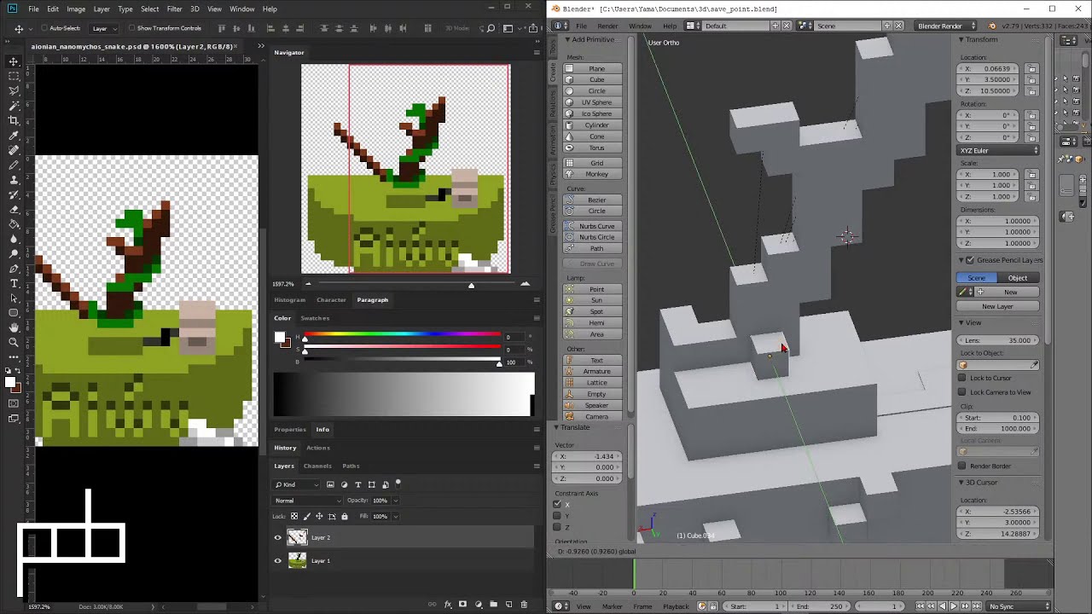Create a new layer in Layers panel
The image size is (1092, 614).
click(x=508, y=605)
